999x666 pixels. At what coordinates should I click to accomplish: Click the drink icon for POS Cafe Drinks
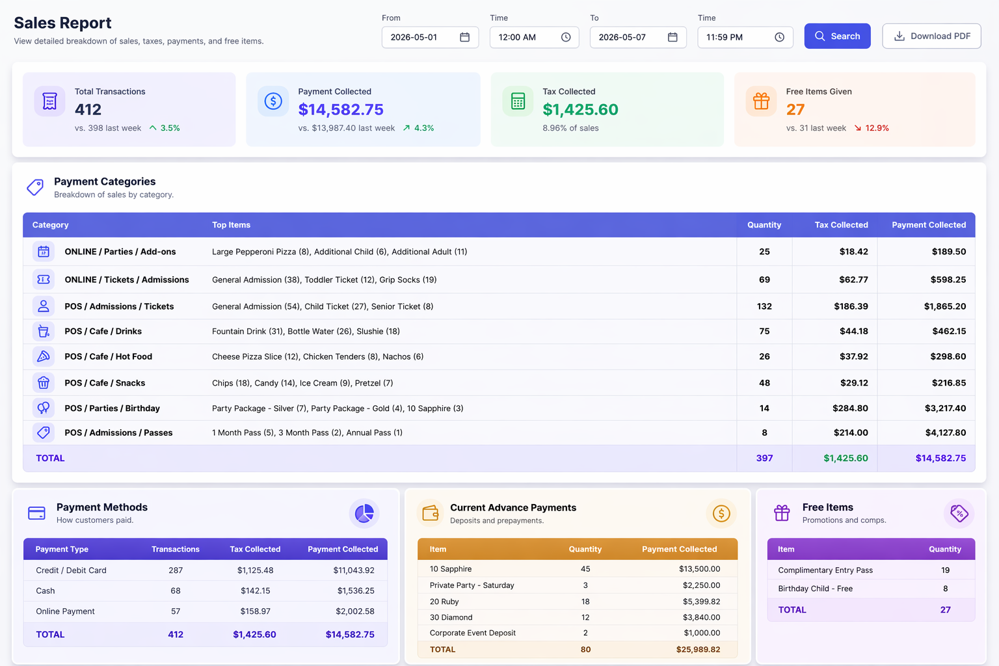[43, 331]
